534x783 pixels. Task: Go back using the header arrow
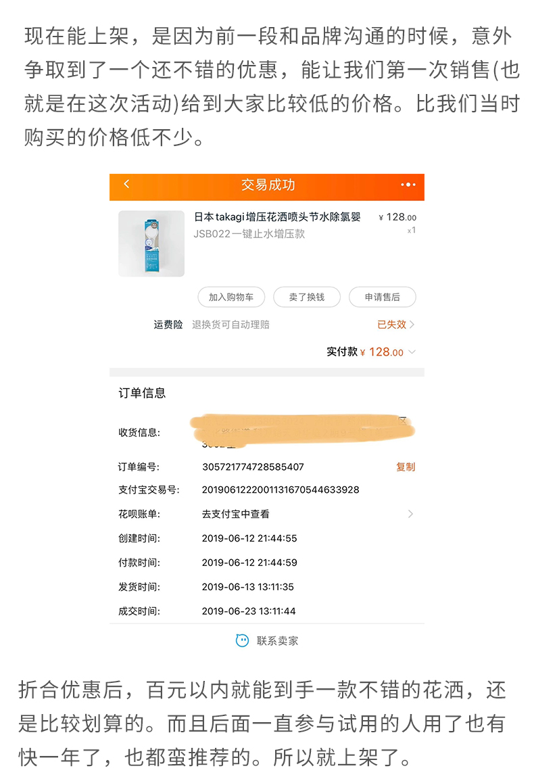click(126, 184)
